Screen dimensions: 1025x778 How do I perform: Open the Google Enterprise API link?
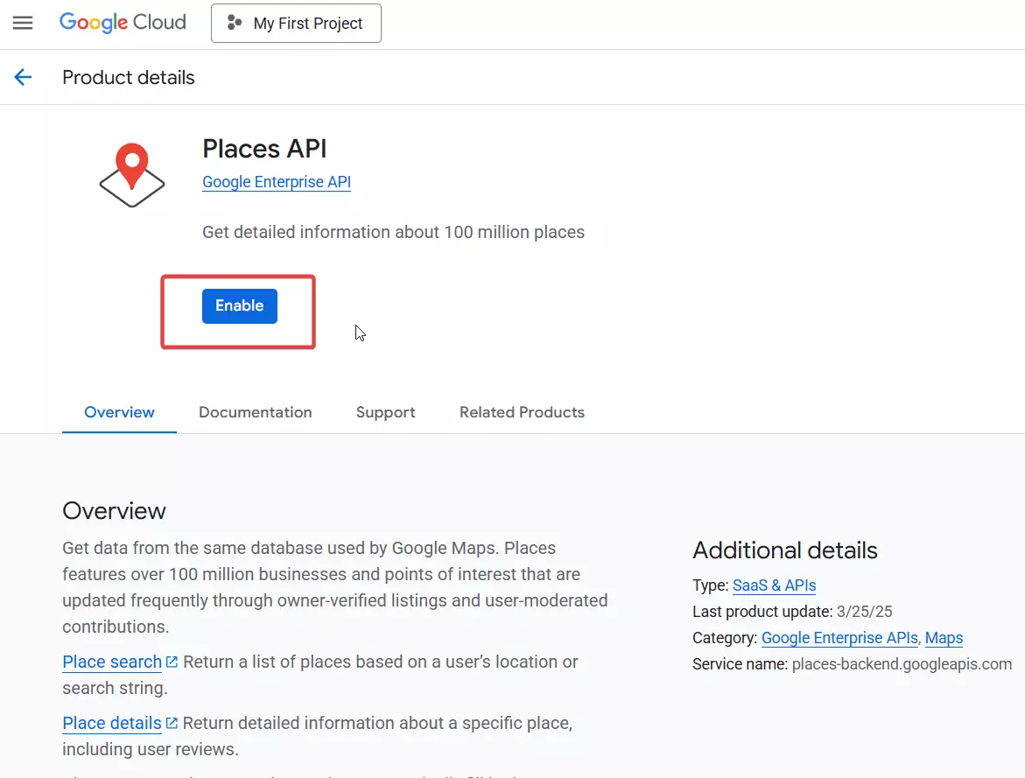[277, 182]
